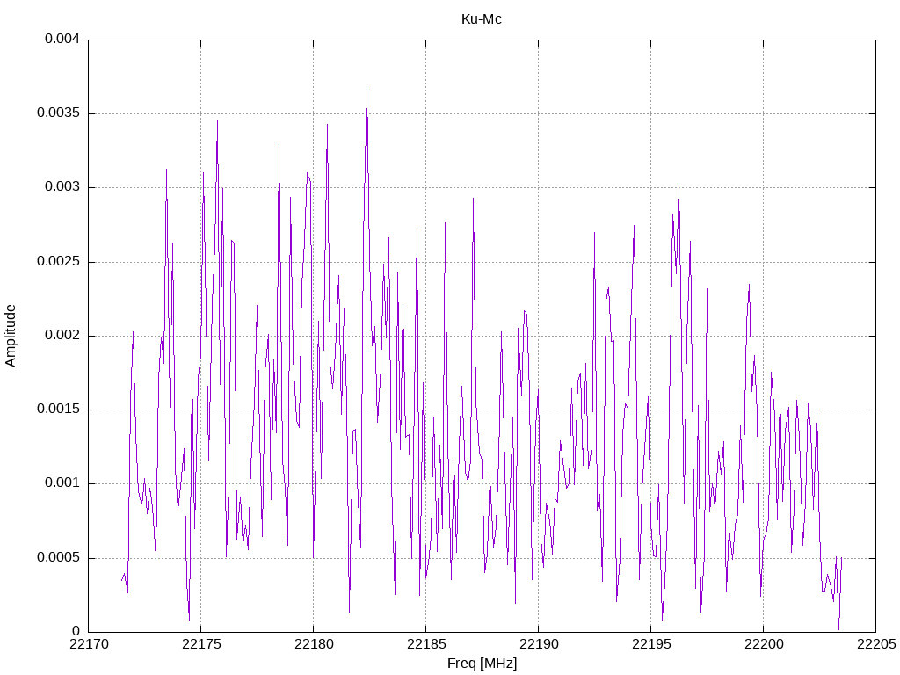Click the 22190 x-axis tick label
The width and height of the screenshot is (900, 675).
[539, 644]
